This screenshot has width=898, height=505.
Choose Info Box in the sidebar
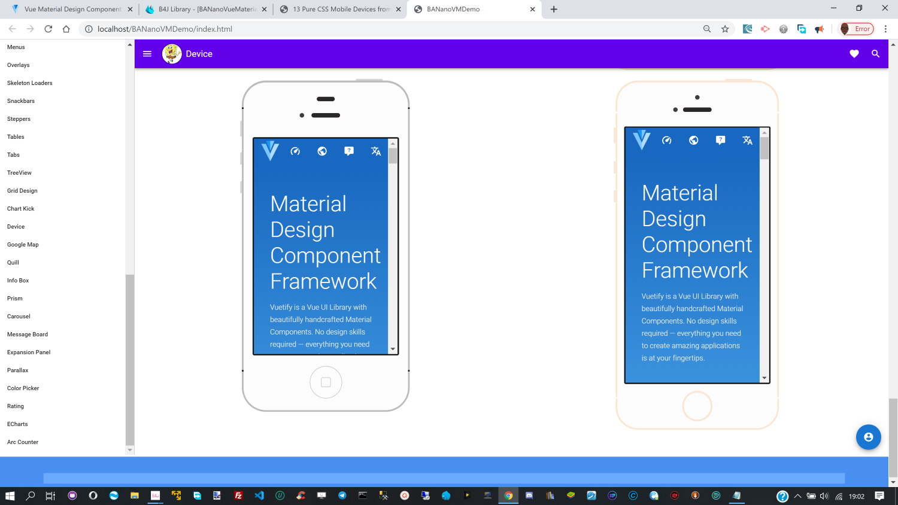point(18,281)
